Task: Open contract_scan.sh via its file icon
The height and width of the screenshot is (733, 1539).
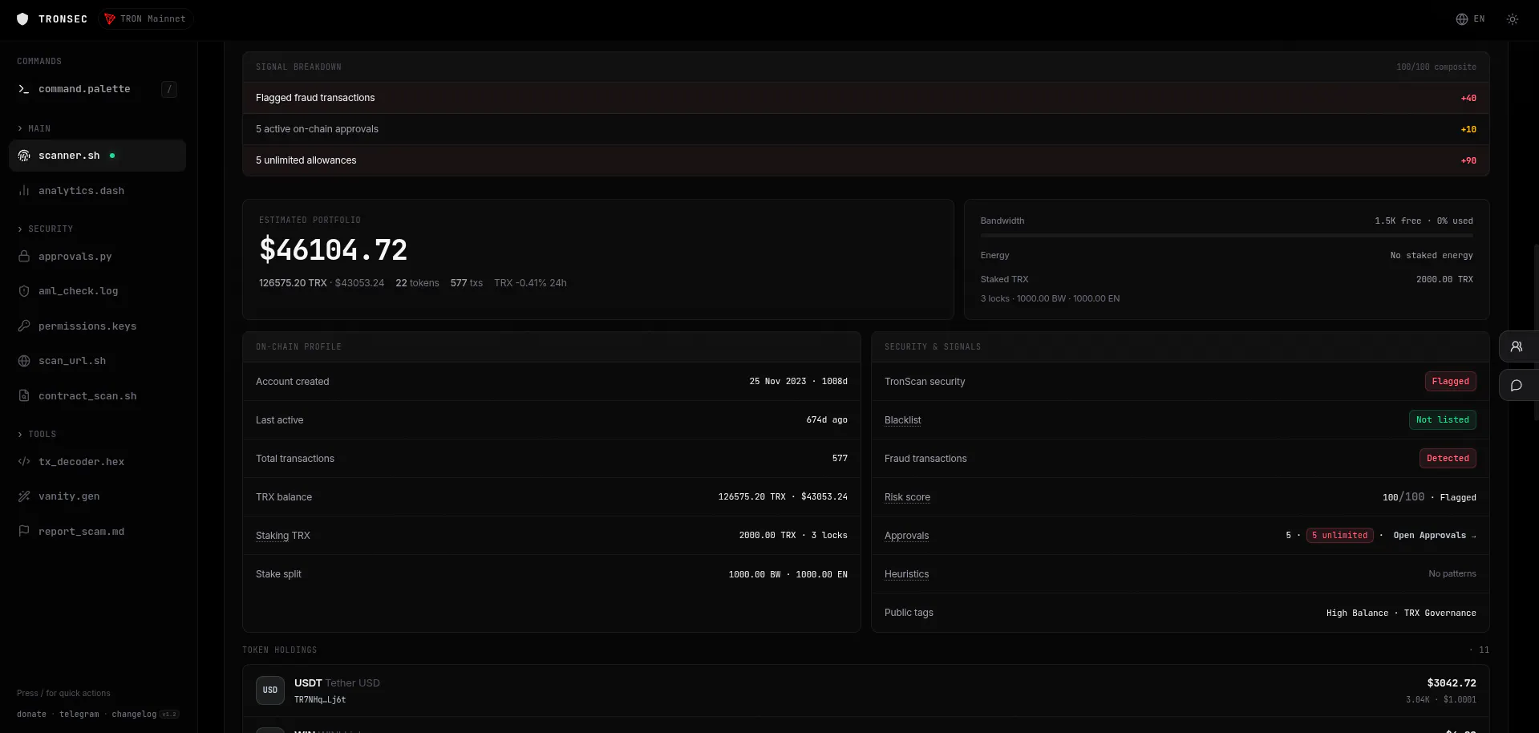Action: click(24, 396)
